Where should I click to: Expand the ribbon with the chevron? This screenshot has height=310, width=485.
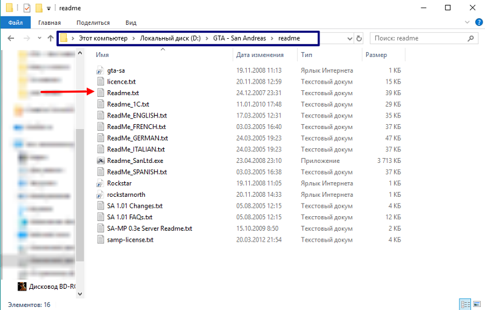(466, 22)
